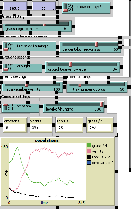This screenshot has height=212, width=131.
Task: Click the pink yernts legend swatch
Action: coord(89,151)
